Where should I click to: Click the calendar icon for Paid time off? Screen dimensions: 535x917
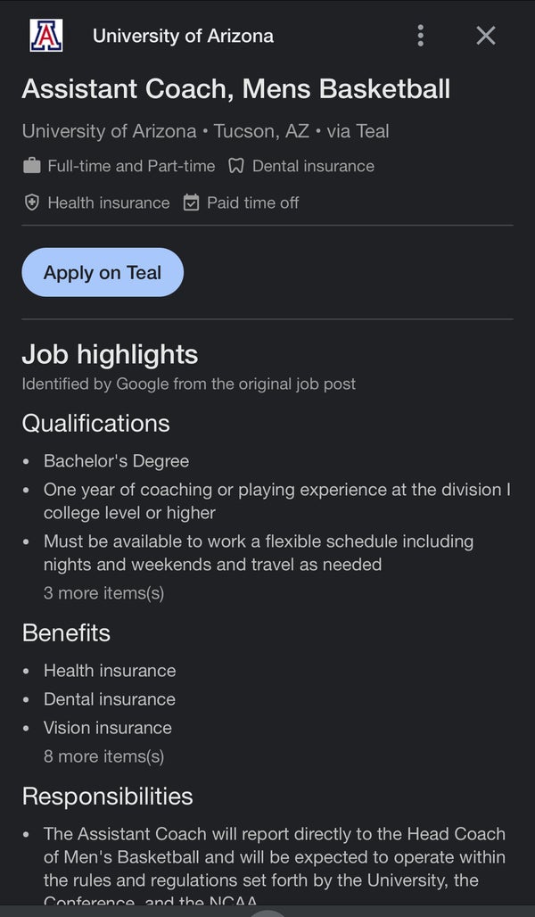[191, 202]
